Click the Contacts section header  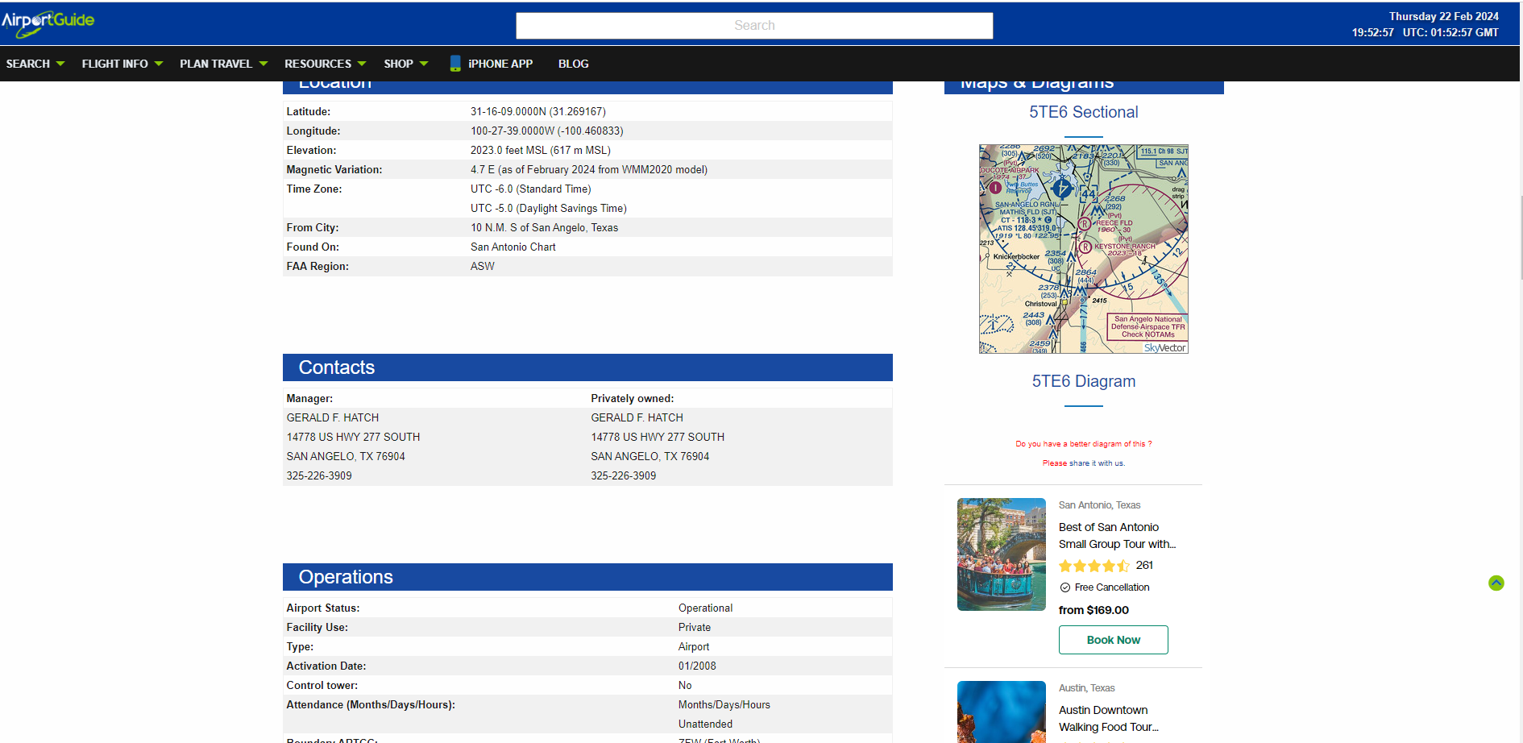[587, 367]
